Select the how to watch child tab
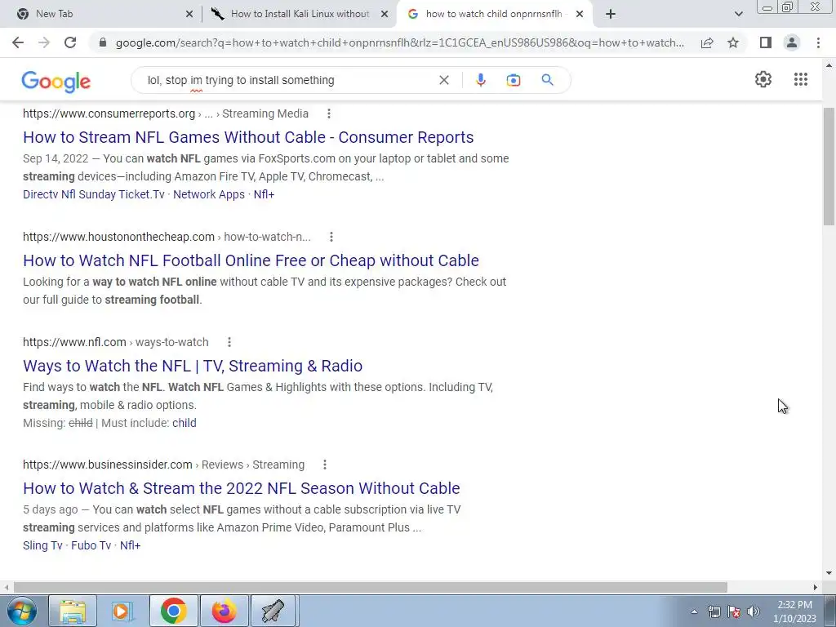 coord(493,14)
